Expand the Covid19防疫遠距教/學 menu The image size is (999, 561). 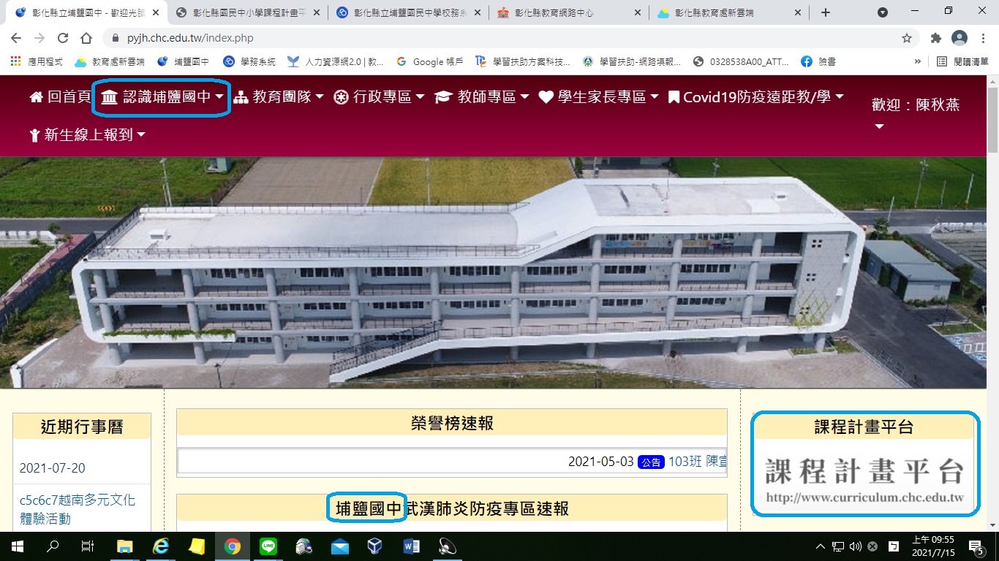[x=756, y=96]
